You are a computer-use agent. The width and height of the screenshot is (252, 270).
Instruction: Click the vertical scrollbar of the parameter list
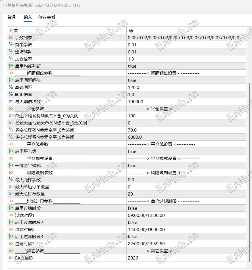(249, 173)
